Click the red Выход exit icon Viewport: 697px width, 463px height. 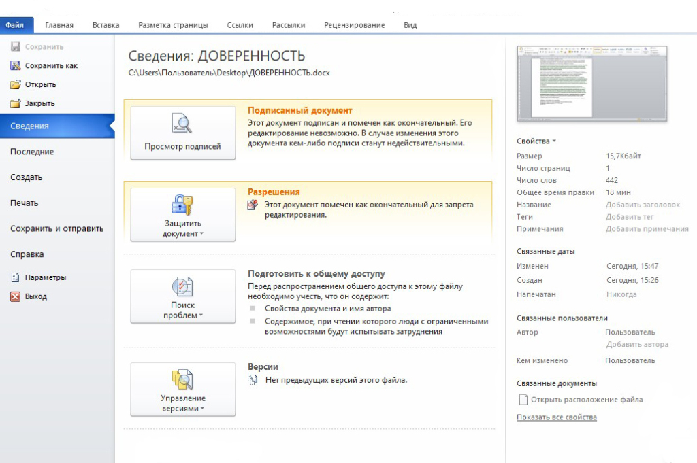pos(15,297)
